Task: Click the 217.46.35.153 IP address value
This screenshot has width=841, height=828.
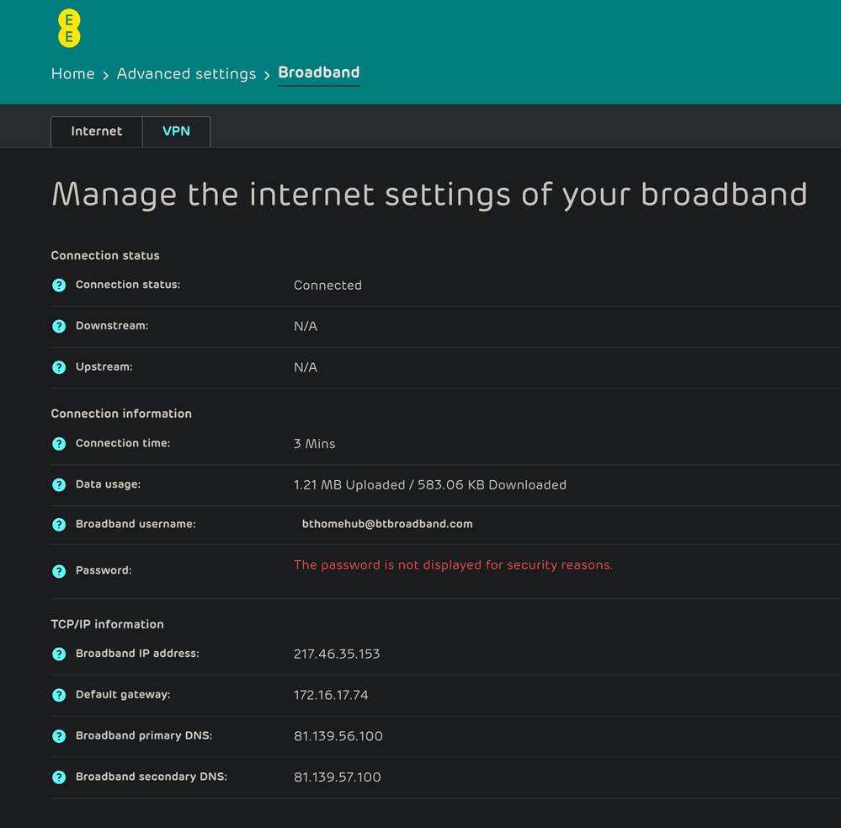Action: tap(337, 654)
